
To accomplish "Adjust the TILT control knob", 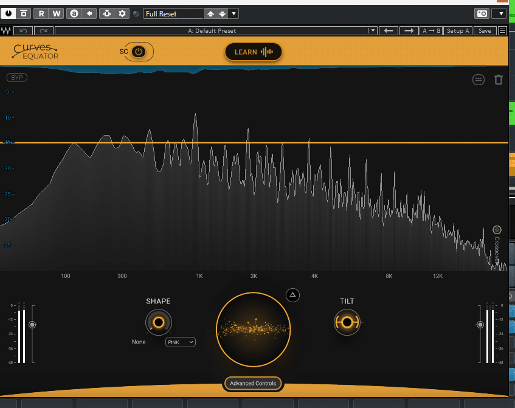I will (347, 322).
